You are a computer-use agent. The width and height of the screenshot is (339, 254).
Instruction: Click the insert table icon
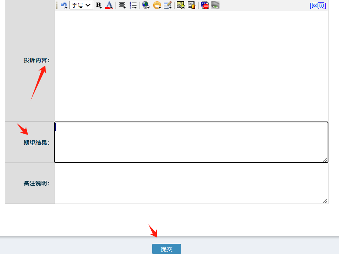coord(168,5)
